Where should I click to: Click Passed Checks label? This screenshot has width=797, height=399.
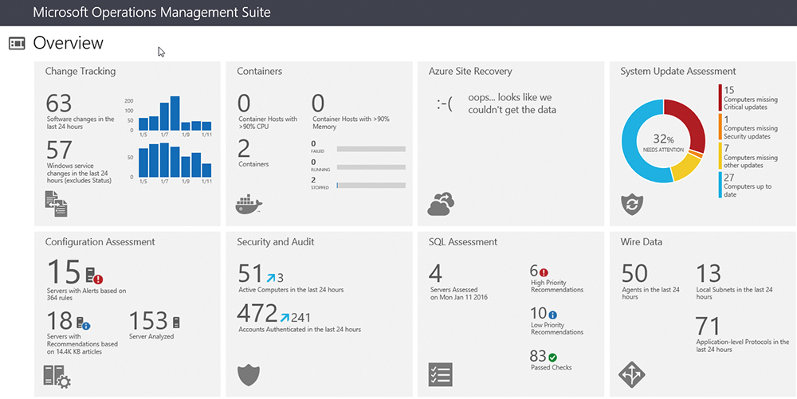pos(551,367)
